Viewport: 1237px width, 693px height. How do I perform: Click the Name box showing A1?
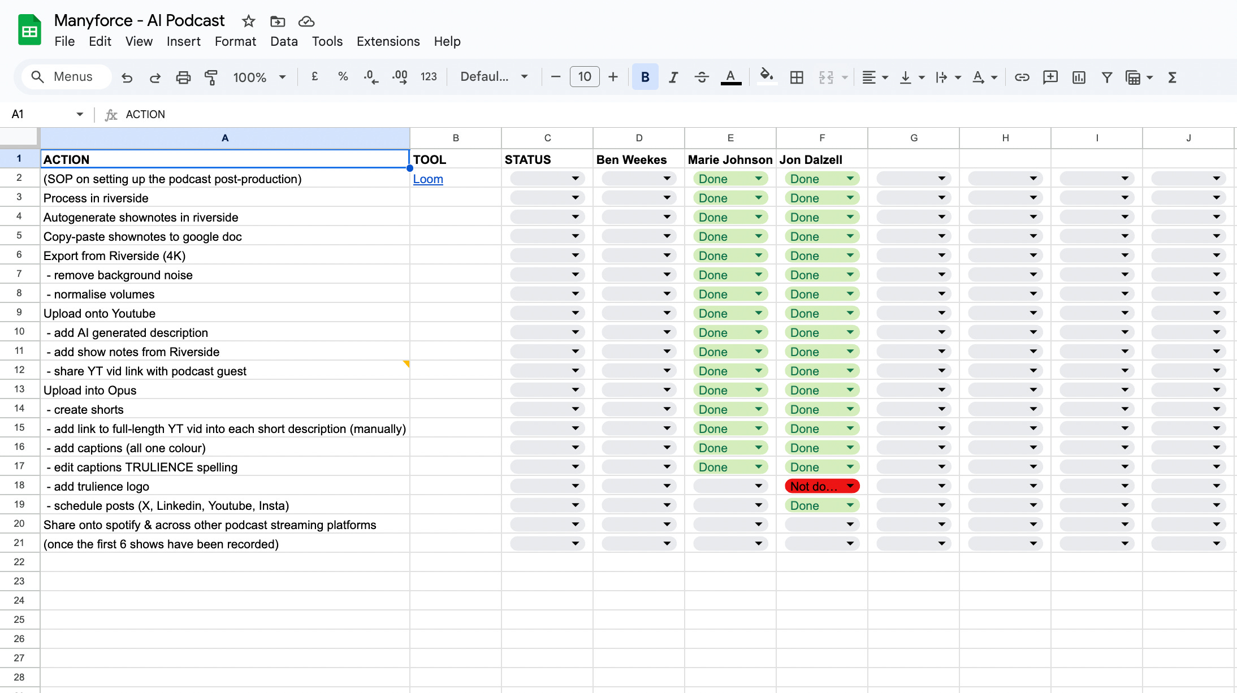tap(40, 114)
